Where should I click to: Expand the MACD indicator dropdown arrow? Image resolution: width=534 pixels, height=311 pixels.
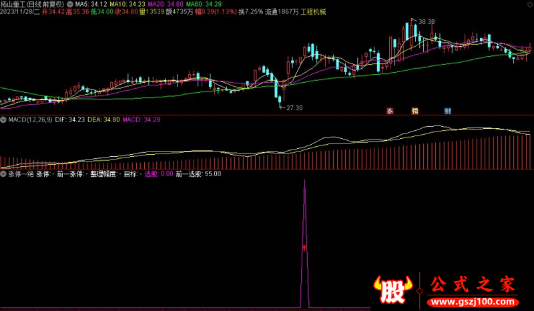pyautogui.click(x=3, y=119)
